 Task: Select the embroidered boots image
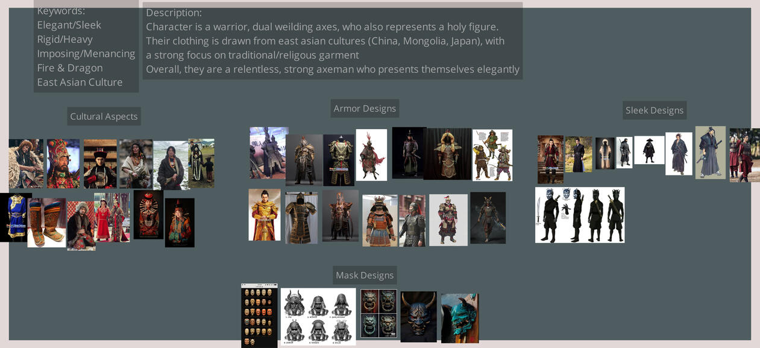[x=46, y=223]
